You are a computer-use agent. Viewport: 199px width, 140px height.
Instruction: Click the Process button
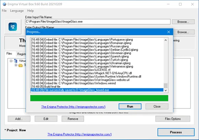click(176, 132)
